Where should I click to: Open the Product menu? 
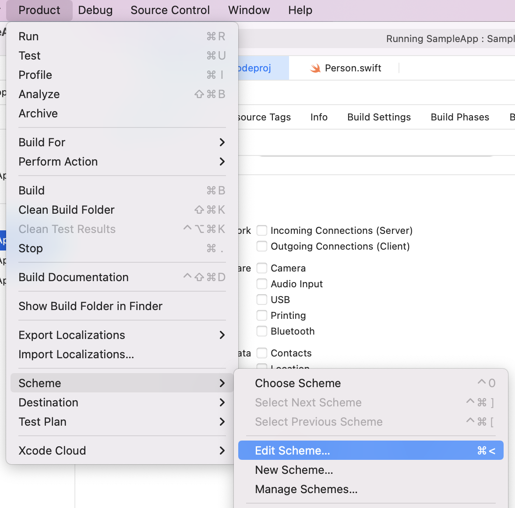(39, 10)
